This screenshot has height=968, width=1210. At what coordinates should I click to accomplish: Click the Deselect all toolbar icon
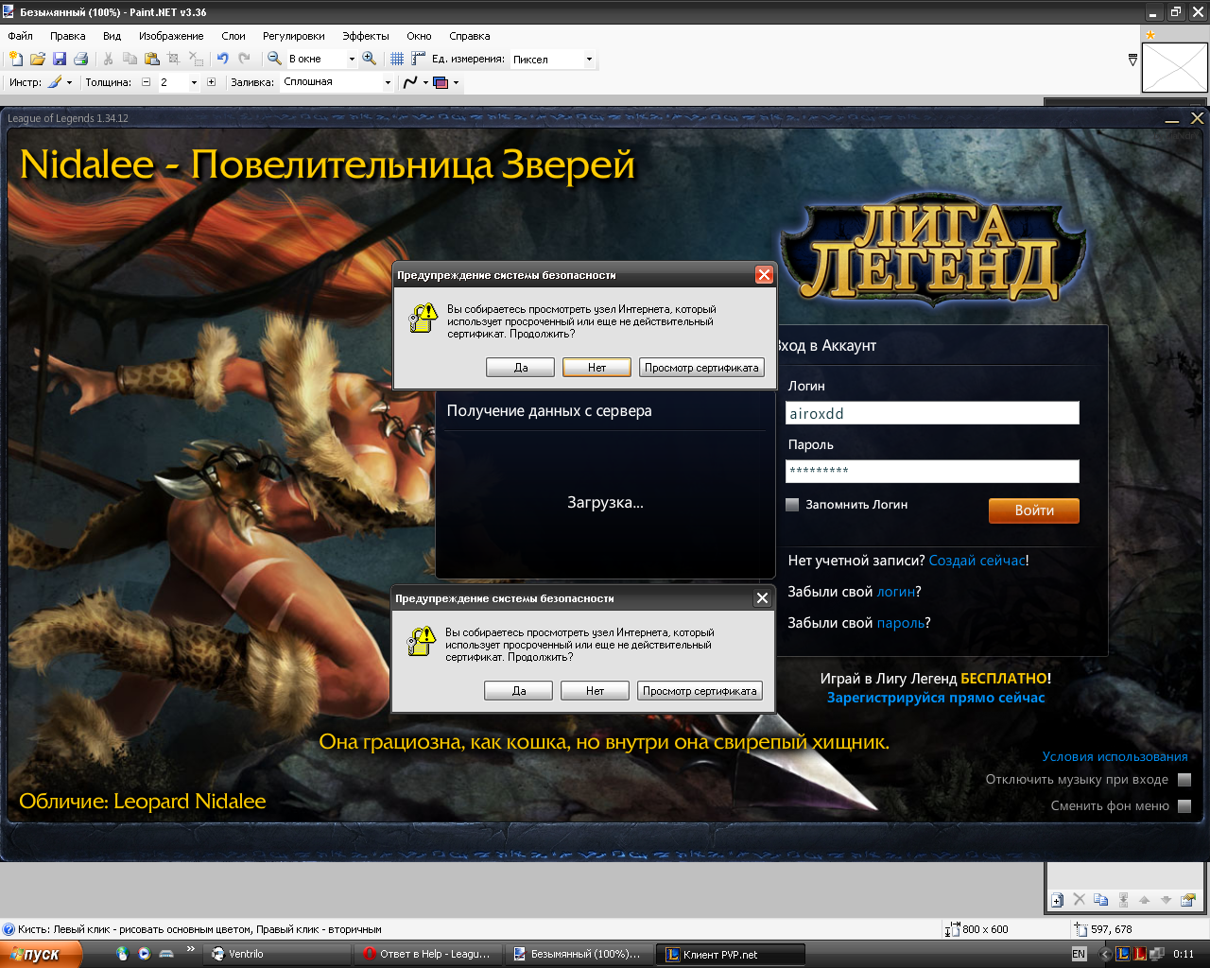tap(196, 59)
